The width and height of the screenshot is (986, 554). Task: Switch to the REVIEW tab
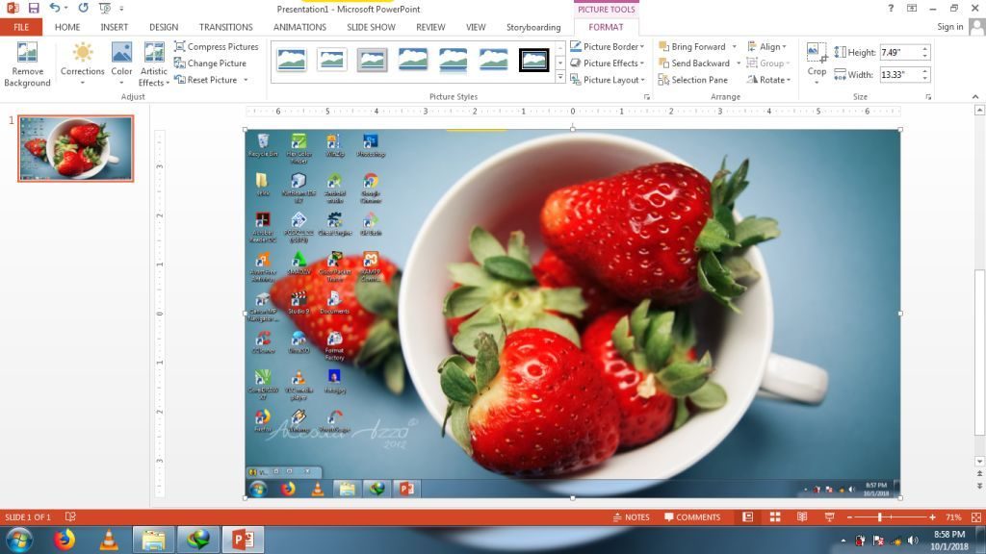(430, 27)
